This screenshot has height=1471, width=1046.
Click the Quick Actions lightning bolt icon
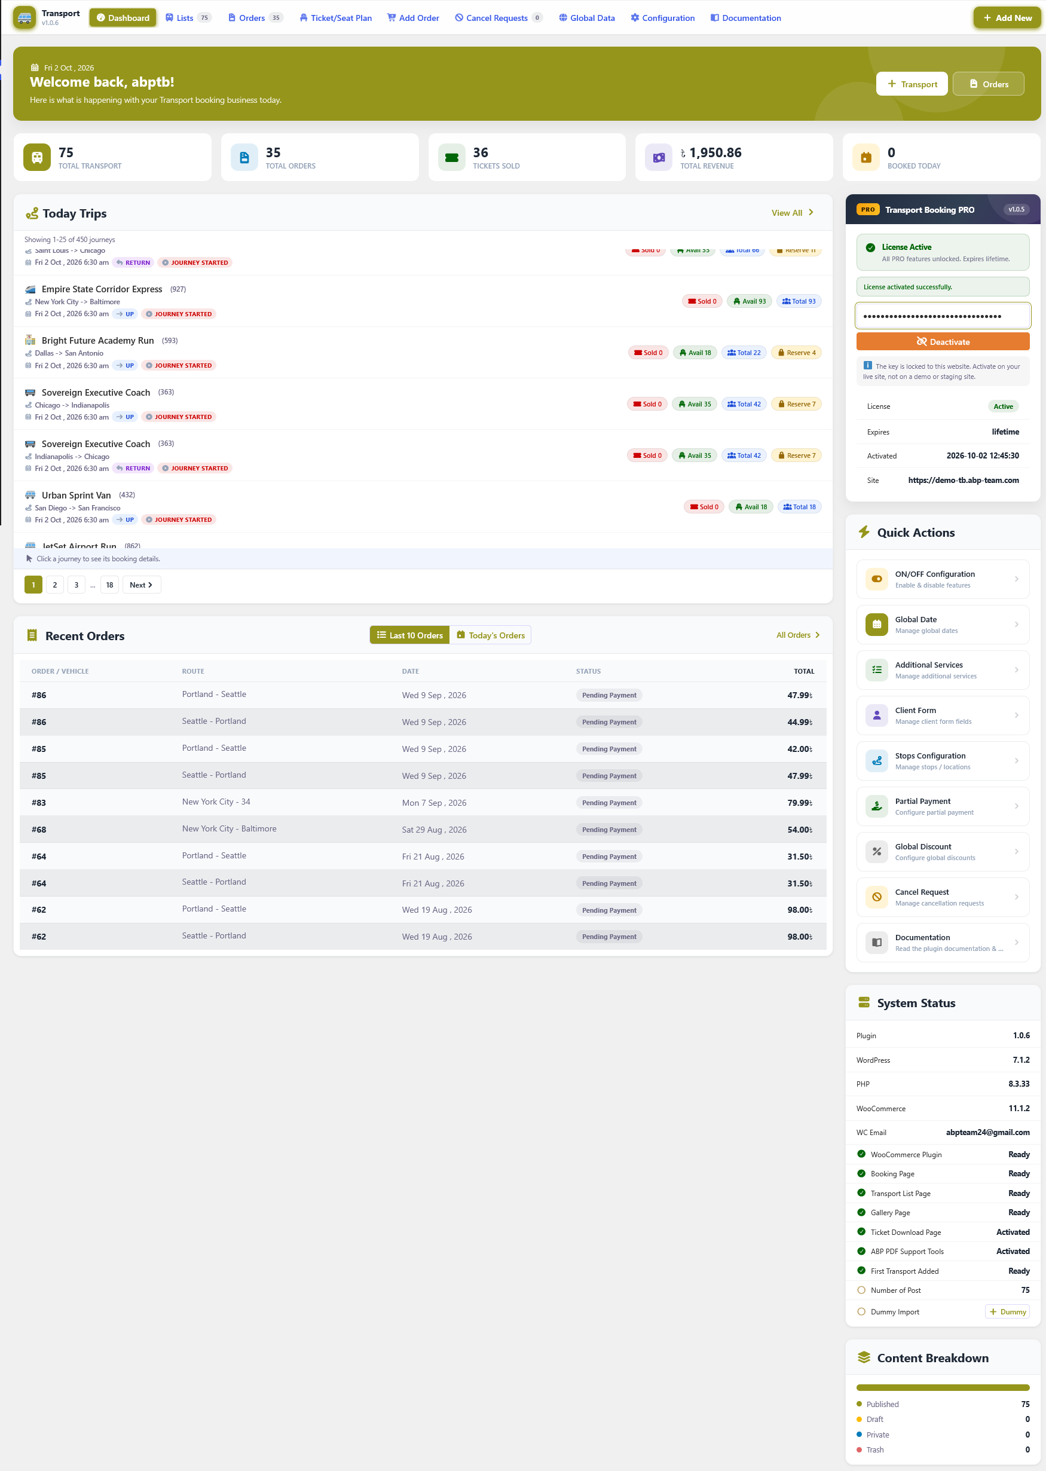(864, 532)
